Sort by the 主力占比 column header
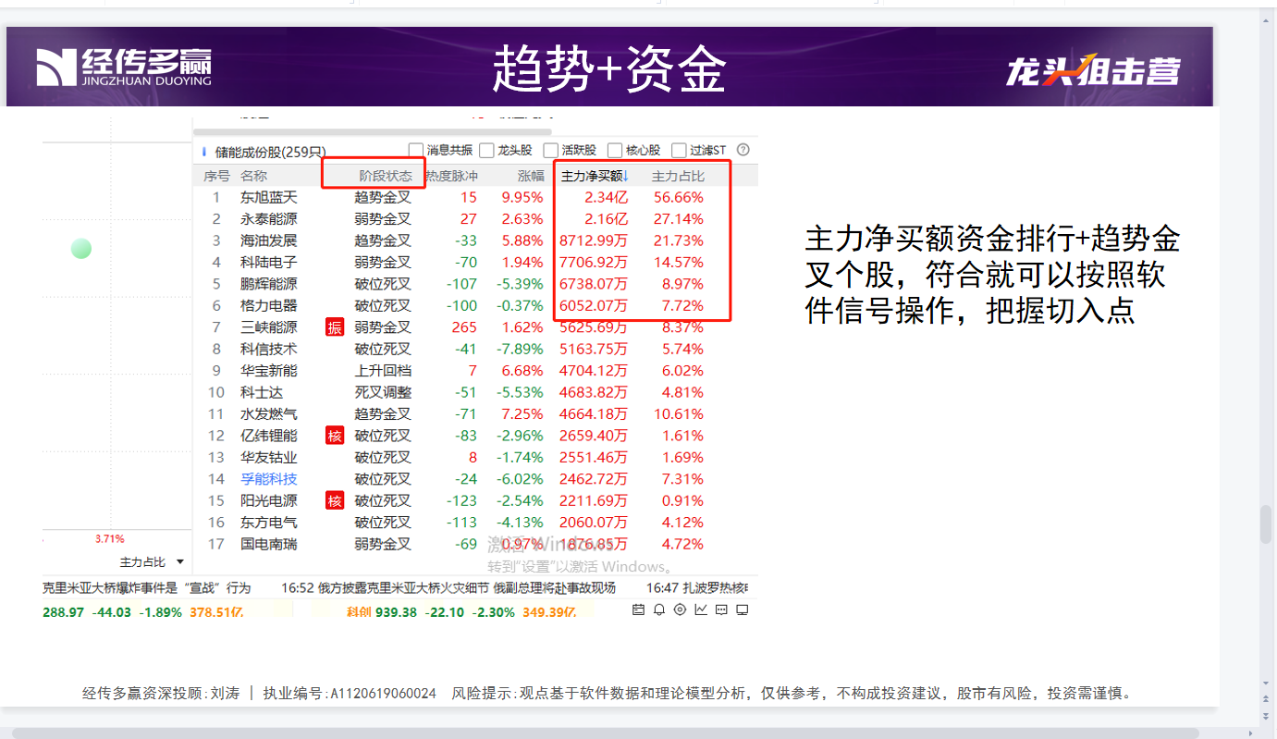 [x=678, y=176]
